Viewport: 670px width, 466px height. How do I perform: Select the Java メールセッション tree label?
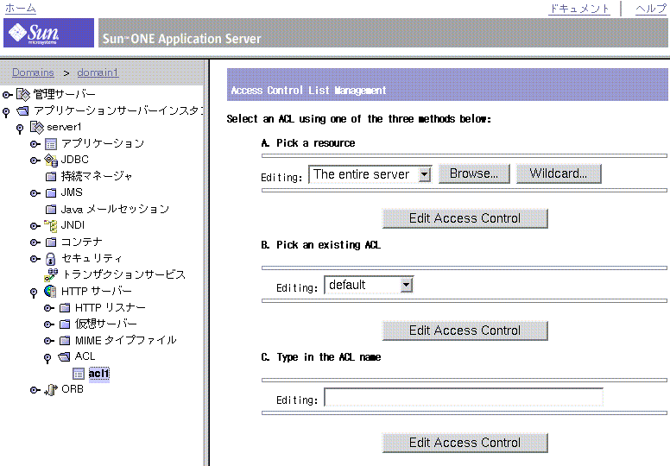pos(115,209)
